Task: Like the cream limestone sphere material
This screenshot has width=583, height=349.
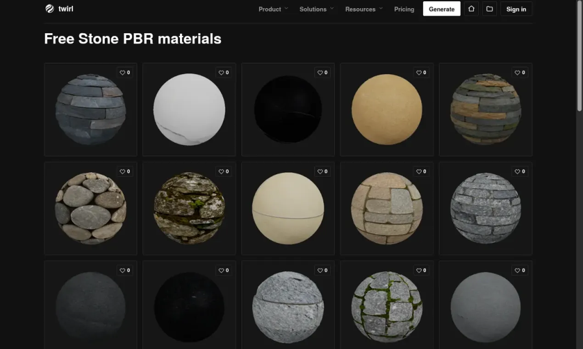Action: pos(322,171)
